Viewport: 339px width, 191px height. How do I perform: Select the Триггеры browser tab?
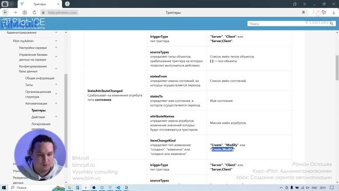tap(40, 4)
